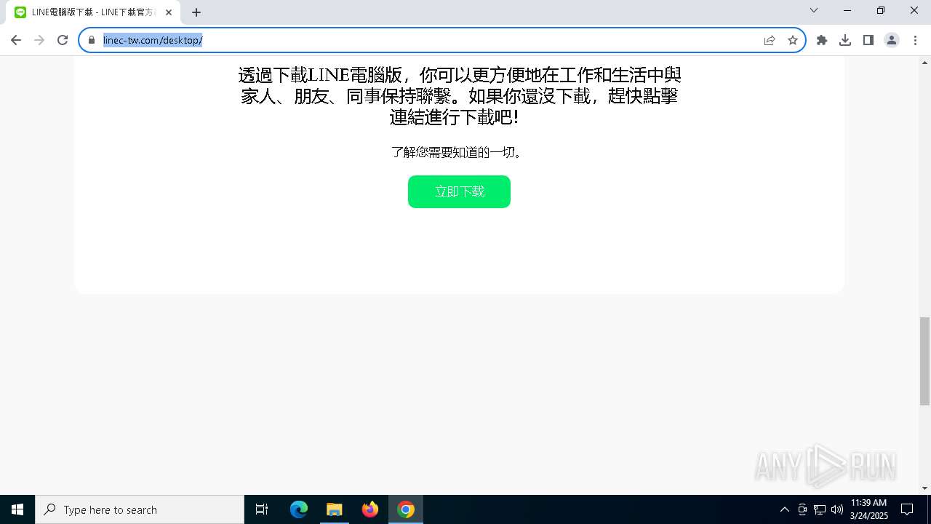Click the address bar URL linec-tw.com/desktop/
The image size is (931, 524).
[x=153, y=40]
